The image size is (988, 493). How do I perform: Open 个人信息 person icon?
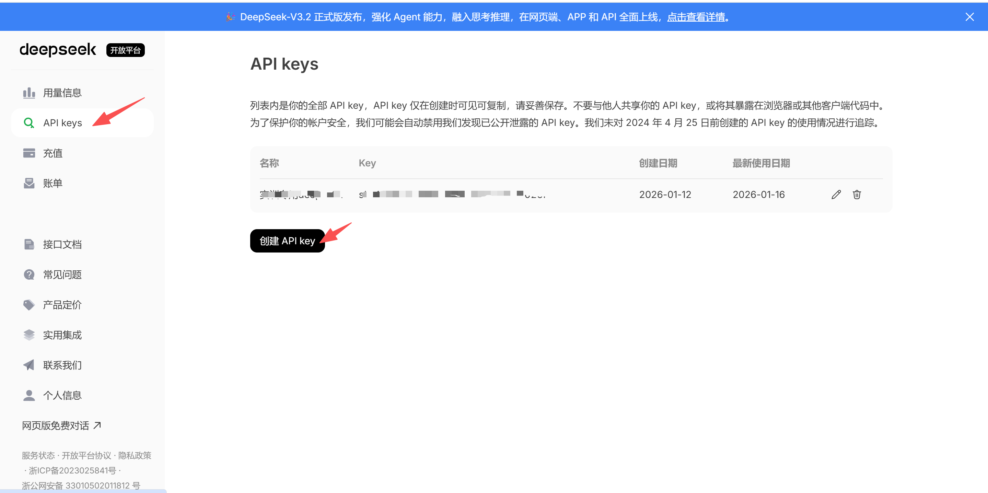coord(29,395)
